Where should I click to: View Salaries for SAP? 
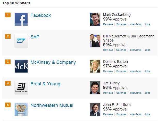tap(121, 50)
